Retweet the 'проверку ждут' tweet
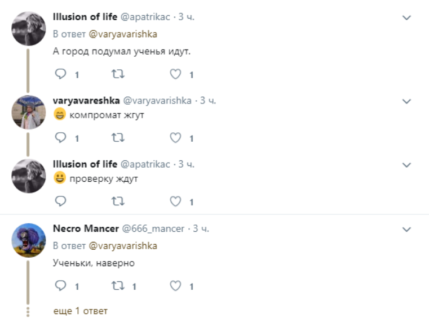The width and height of the screenshot is (429, 319). click(118, 201)
